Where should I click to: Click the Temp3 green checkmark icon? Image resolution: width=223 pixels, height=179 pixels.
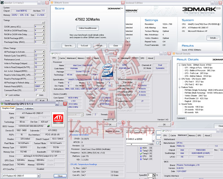pyautogui.click(x=141, y=154)
